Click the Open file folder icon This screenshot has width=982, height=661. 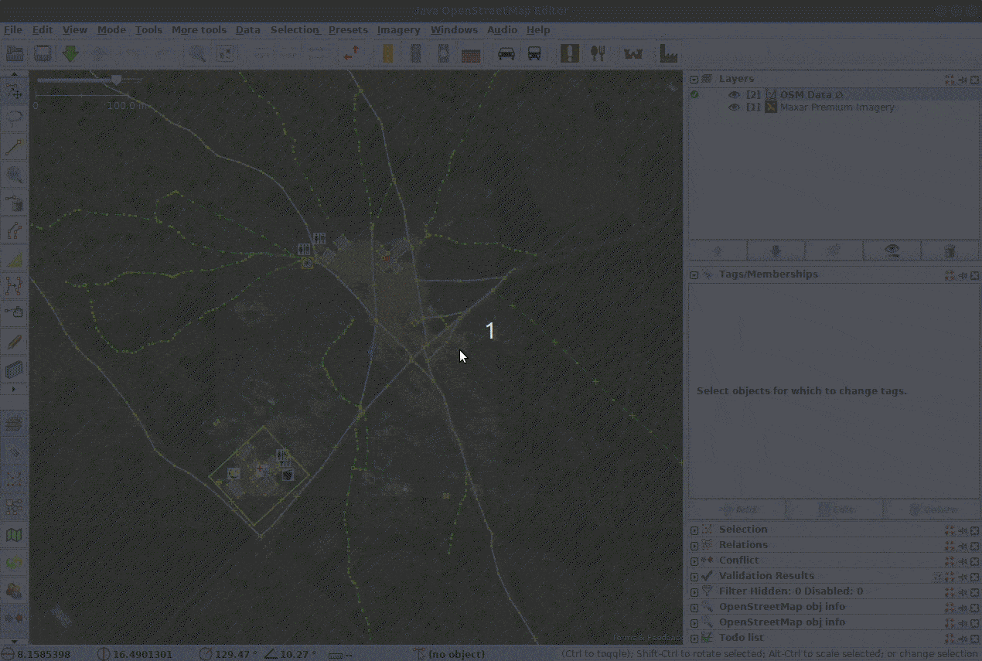point(15,53)
